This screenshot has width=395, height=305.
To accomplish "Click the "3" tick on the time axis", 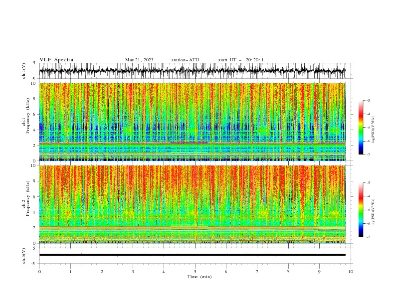I will (133, 272).
